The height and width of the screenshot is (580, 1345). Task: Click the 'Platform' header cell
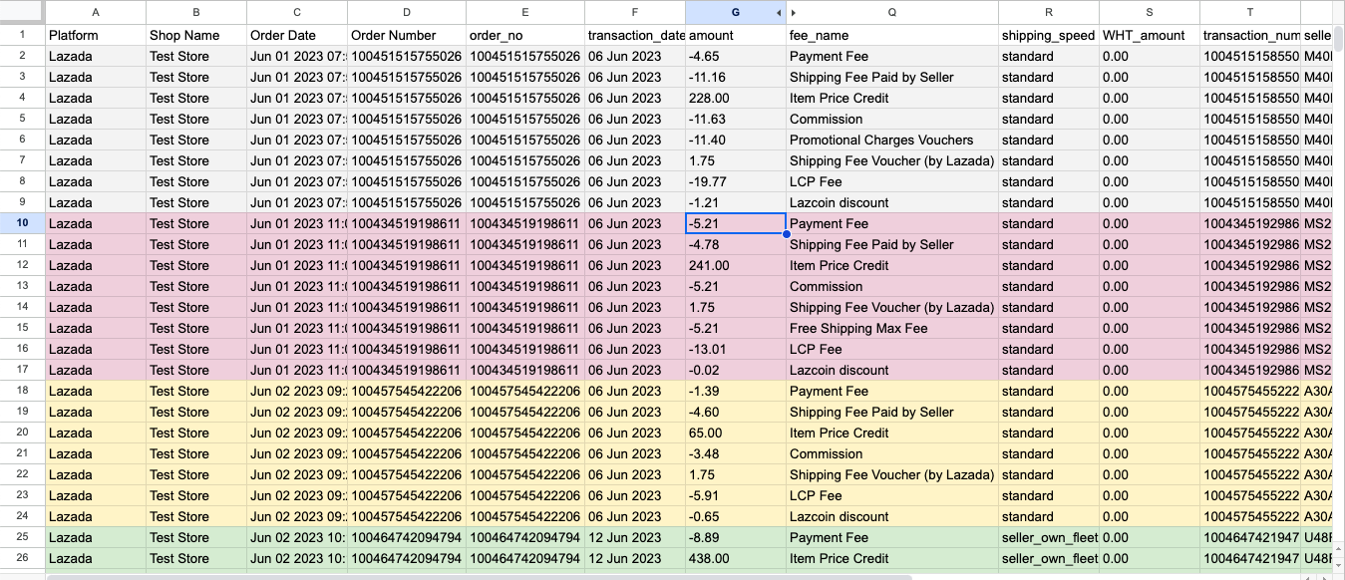click(96, 35)
